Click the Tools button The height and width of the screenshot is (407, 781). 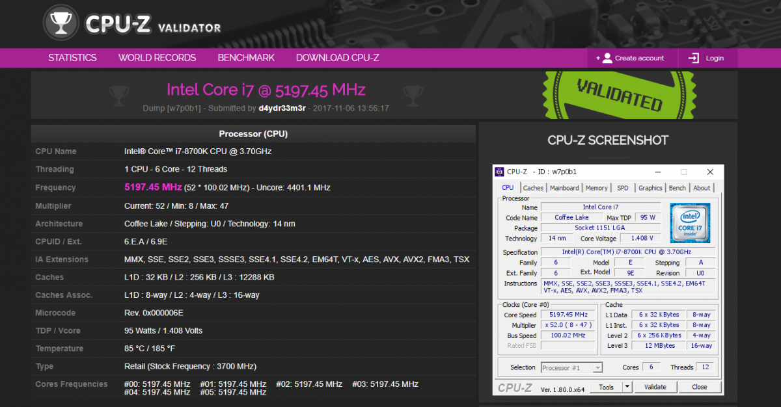click(606, 387)
